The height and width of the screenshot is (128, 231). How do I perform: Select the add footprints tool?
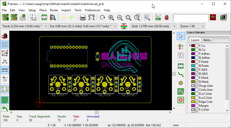tap(181, 66)
